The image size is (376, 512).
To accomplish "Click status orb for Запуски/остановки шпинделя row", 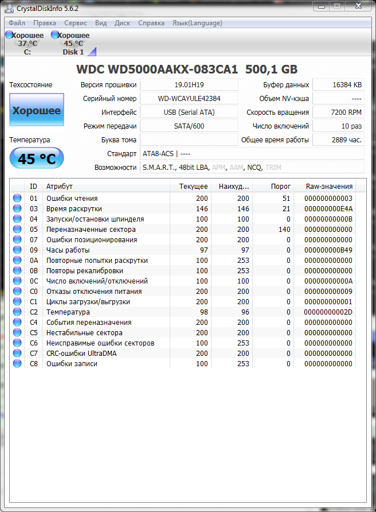I will [x=17, y=219].
